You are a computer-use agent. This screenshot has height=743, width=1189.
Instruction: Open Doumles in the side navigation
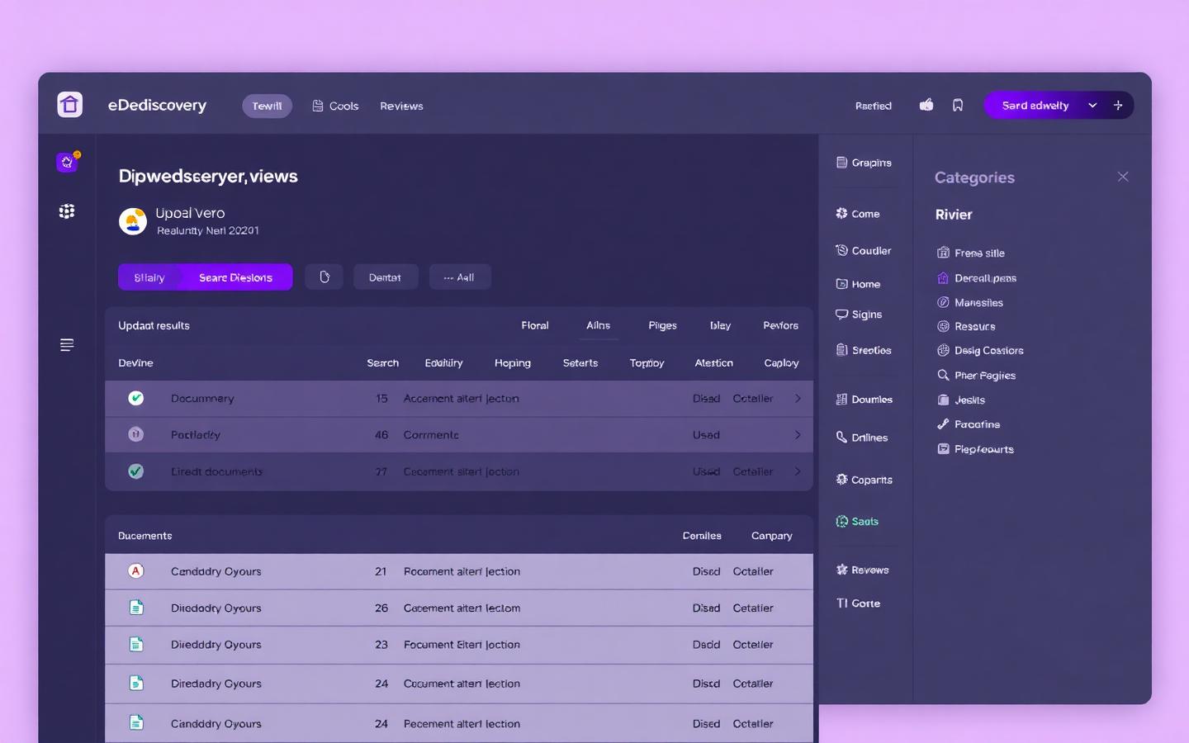point(864,400)
